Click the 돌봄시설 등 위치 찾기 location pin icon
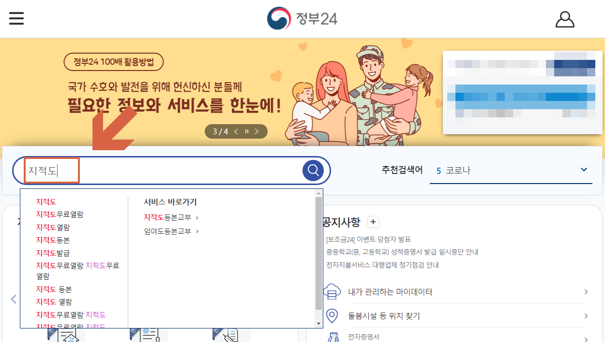The width and height of the screenshot is (605, 342). pyautogui.click(x=332, y=316)
